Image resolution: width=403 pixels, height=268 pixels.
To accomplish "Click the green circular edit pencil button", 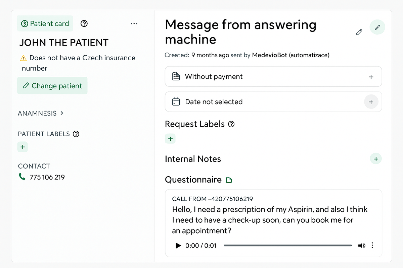I will [x=377, y=27].
